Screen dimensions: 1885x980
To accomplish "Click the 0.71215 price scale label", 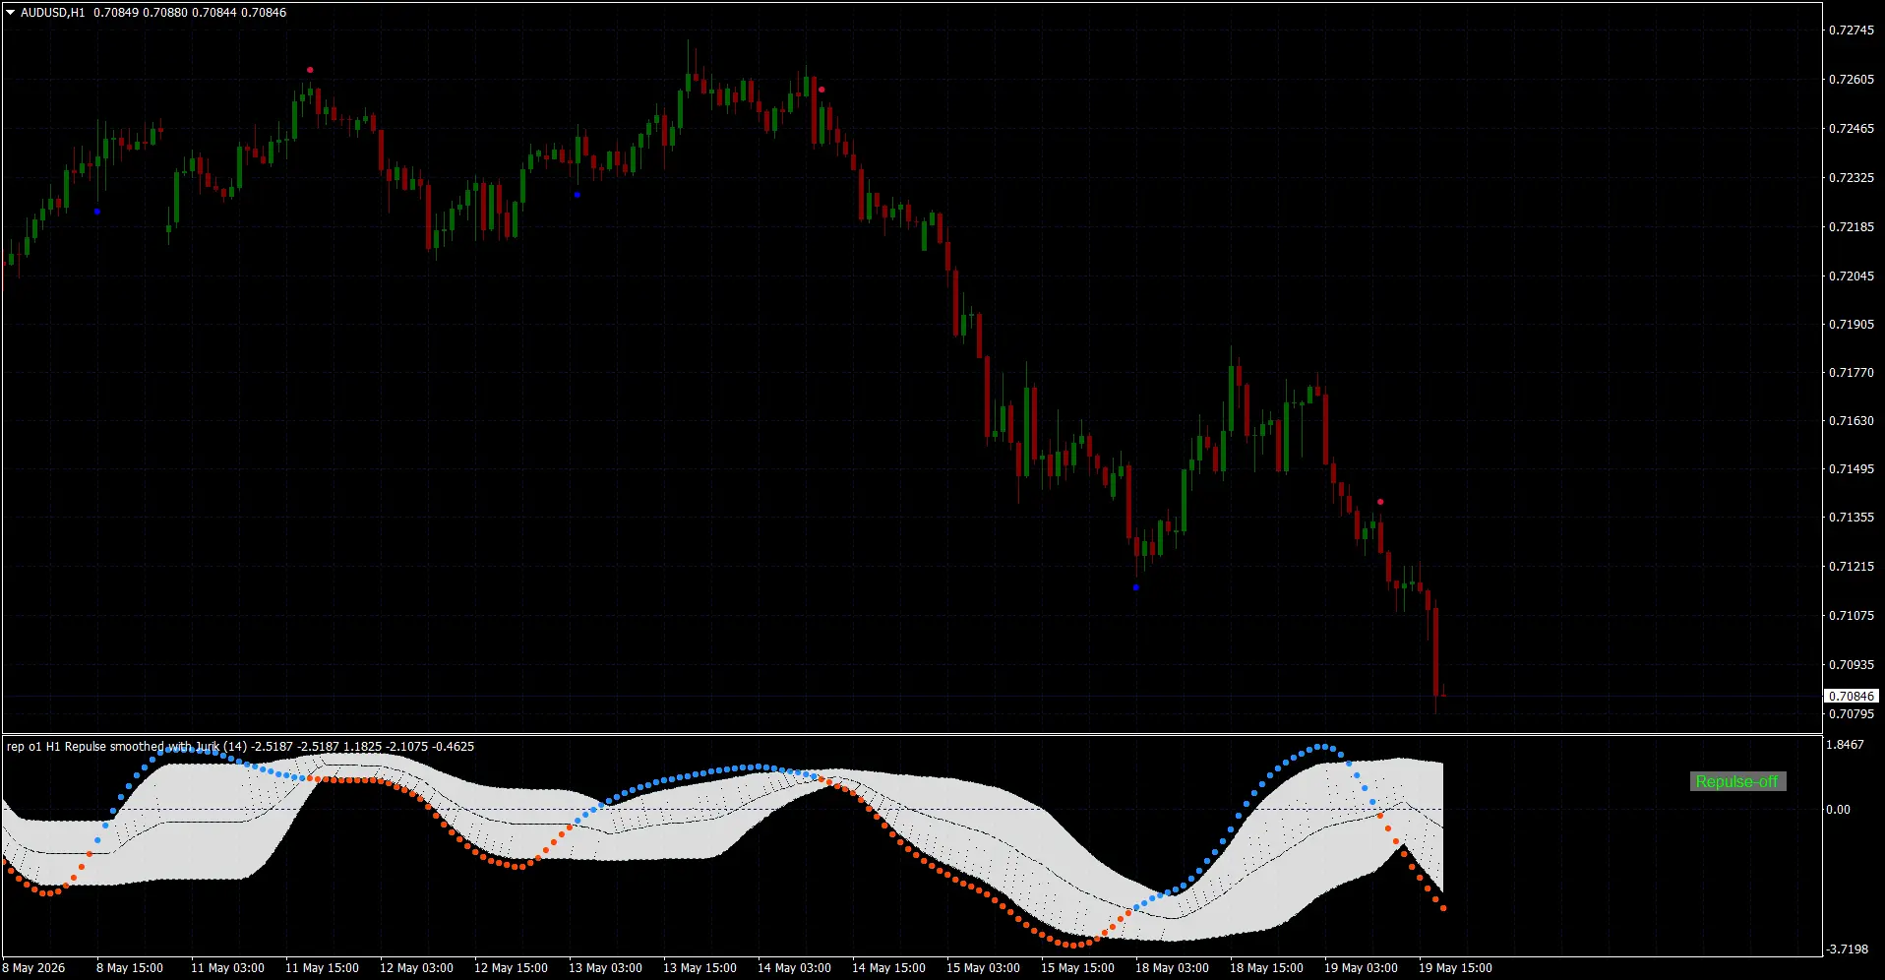I will pyautogui.click(x=1851, y=567).
